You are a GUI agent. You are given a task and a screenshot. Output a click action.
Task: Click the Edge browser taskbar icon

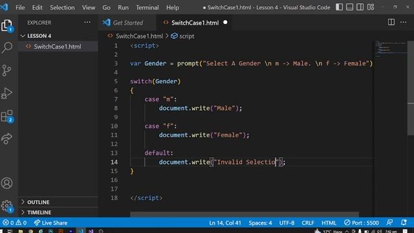click(41, 231)
